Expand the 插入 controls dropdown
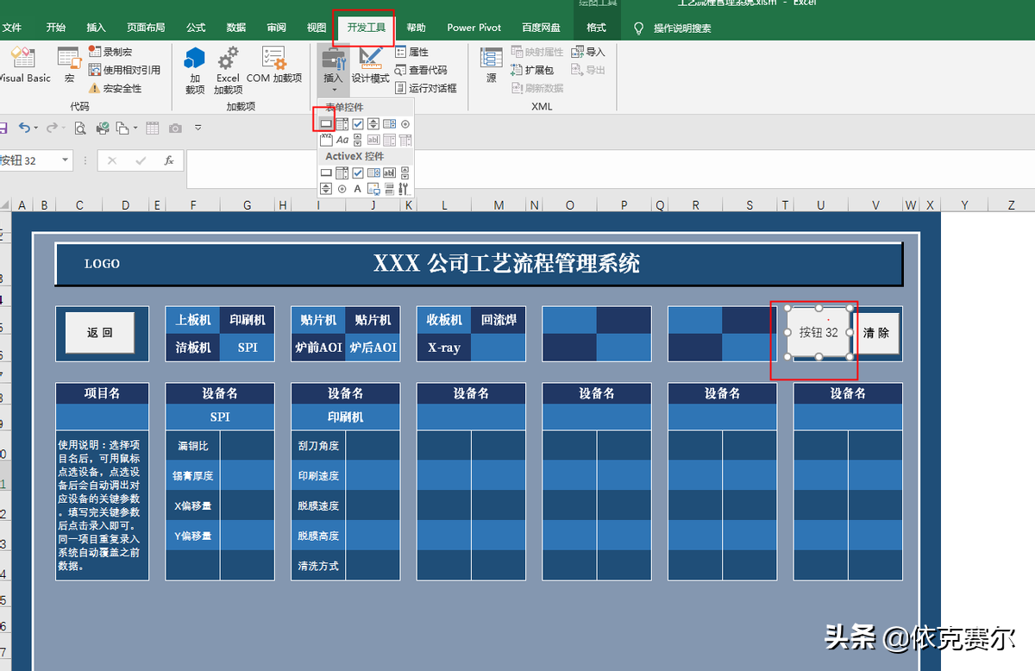Image resolution: width=1035 pixels, height=671 pixels. tap(333, 69)
